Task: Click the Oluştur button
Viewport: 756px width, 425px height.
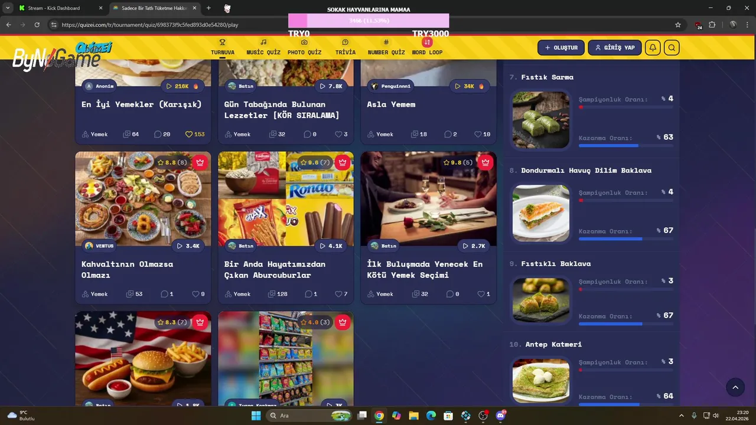Action: (x=561, y=48)
